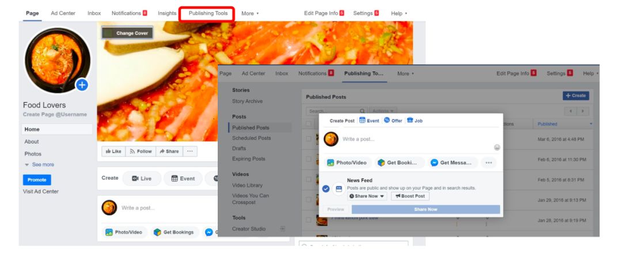622x257 pixels.
Task: Click Live in the page Create row
Action: (142, 179)
